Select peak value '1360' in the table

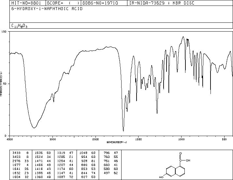[x=39, y=177]
